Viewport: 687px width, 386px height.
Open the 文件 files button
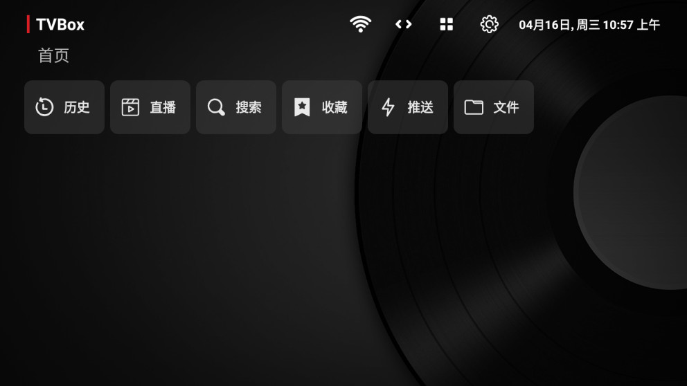pos(494,107)
